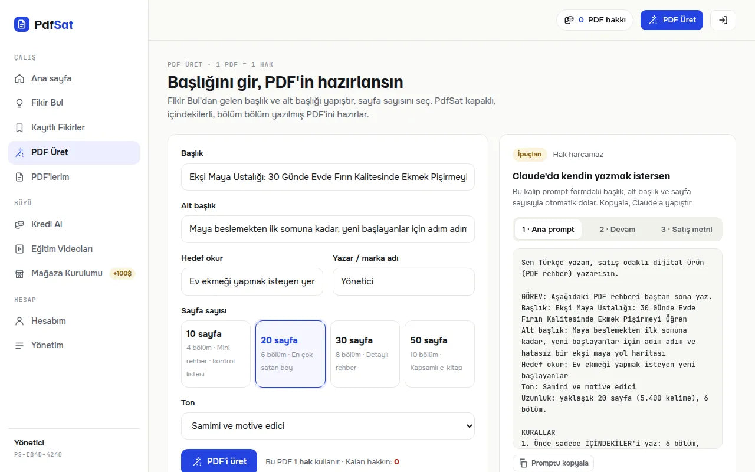Choose the 30 sayfa page count
Screen dimensions: 755x472
pyautogui.click(x=365, y=354)
